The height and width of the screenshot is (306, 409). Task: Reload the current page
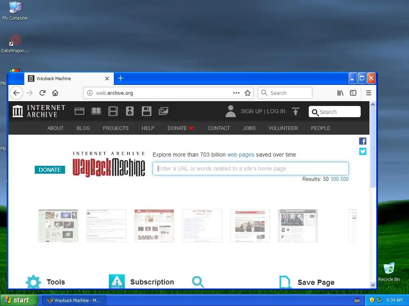point(42,93)
